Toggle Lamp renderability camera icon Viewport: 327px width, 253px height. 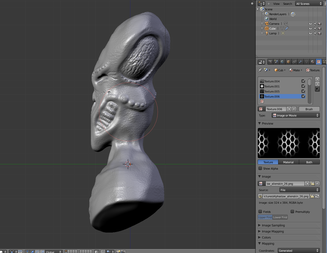point(320,33)
